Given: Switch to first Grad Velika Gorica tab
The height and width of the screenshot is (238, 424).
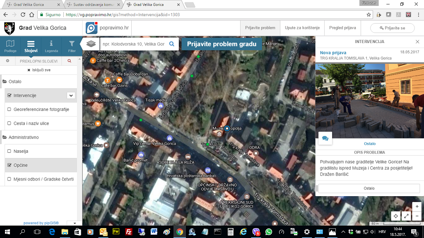Looking at the screenshot, I should tap(33, 5).
